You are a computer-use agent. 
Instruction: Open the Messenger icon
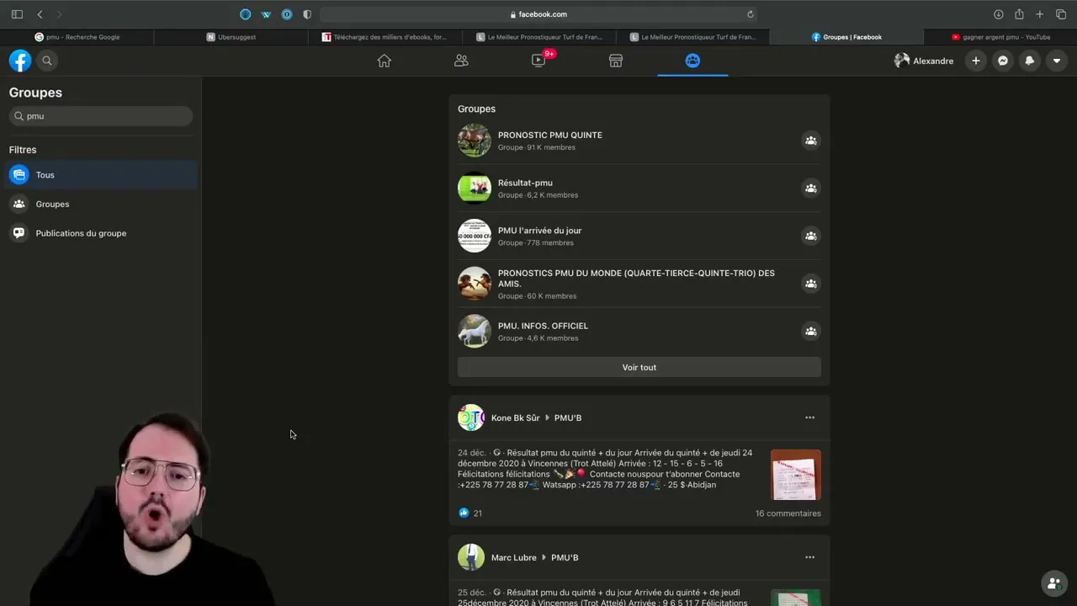[1003, 61]
